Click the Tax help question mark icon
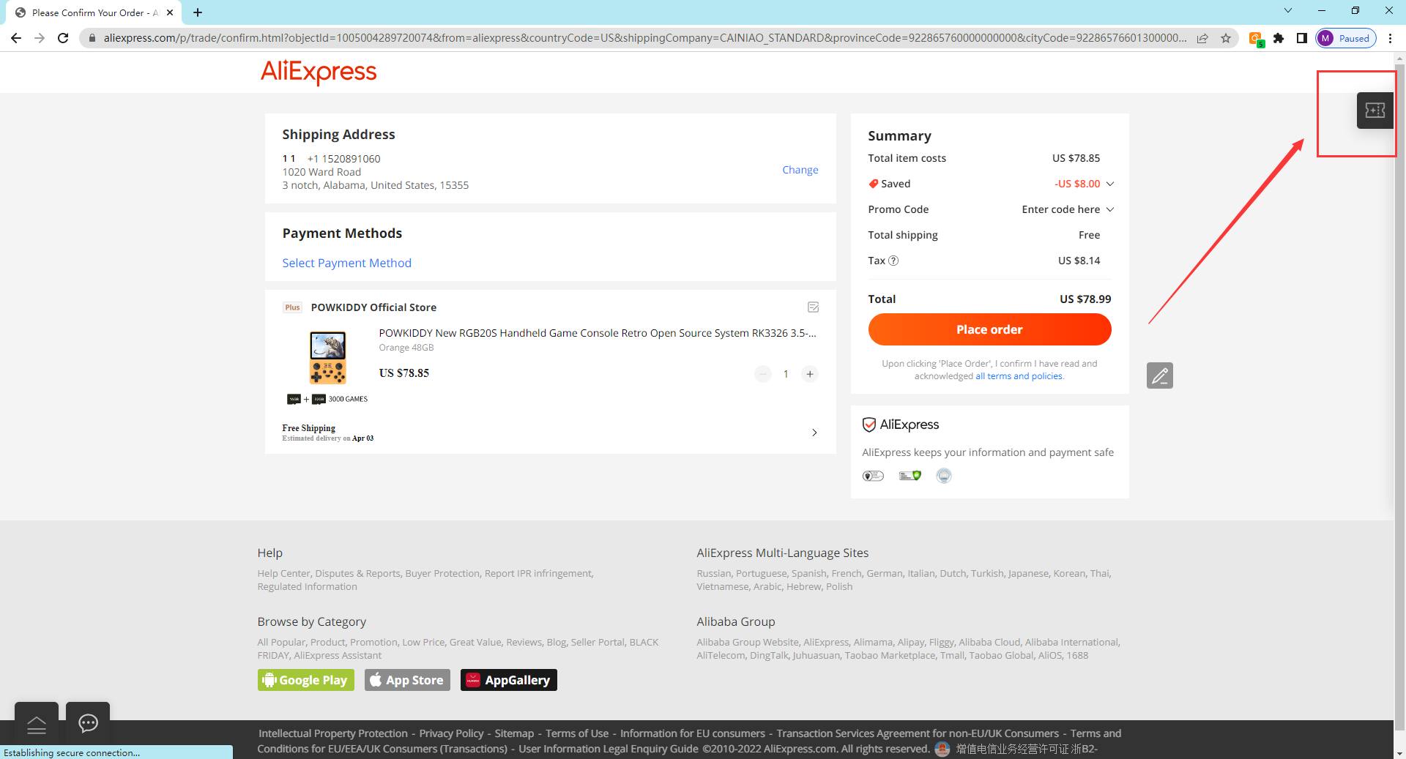The image size is (1406, 759). [x=893, y=261]
